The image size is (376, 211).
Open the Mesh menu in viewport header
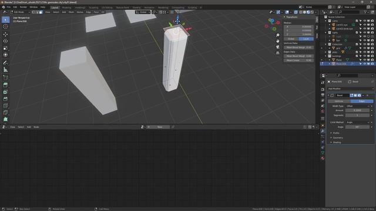pyautogui.click(x=72, y=12)
